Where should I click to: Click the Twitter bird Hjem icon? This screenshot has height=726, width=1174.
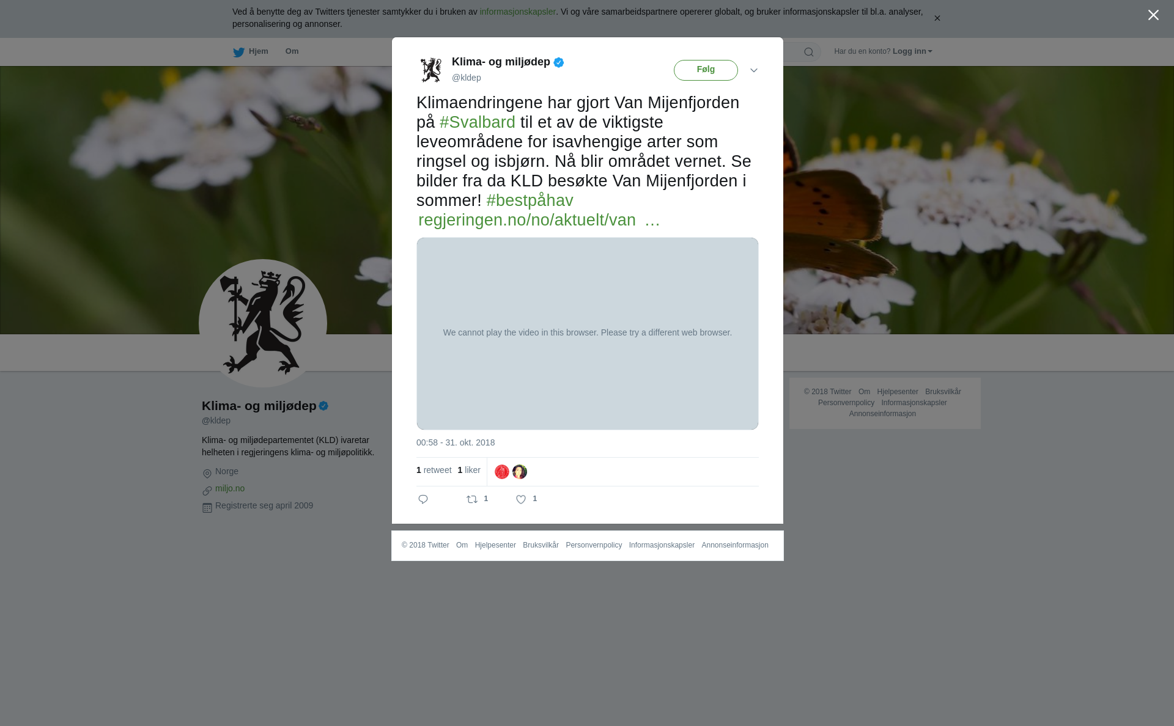pos(238,53)
